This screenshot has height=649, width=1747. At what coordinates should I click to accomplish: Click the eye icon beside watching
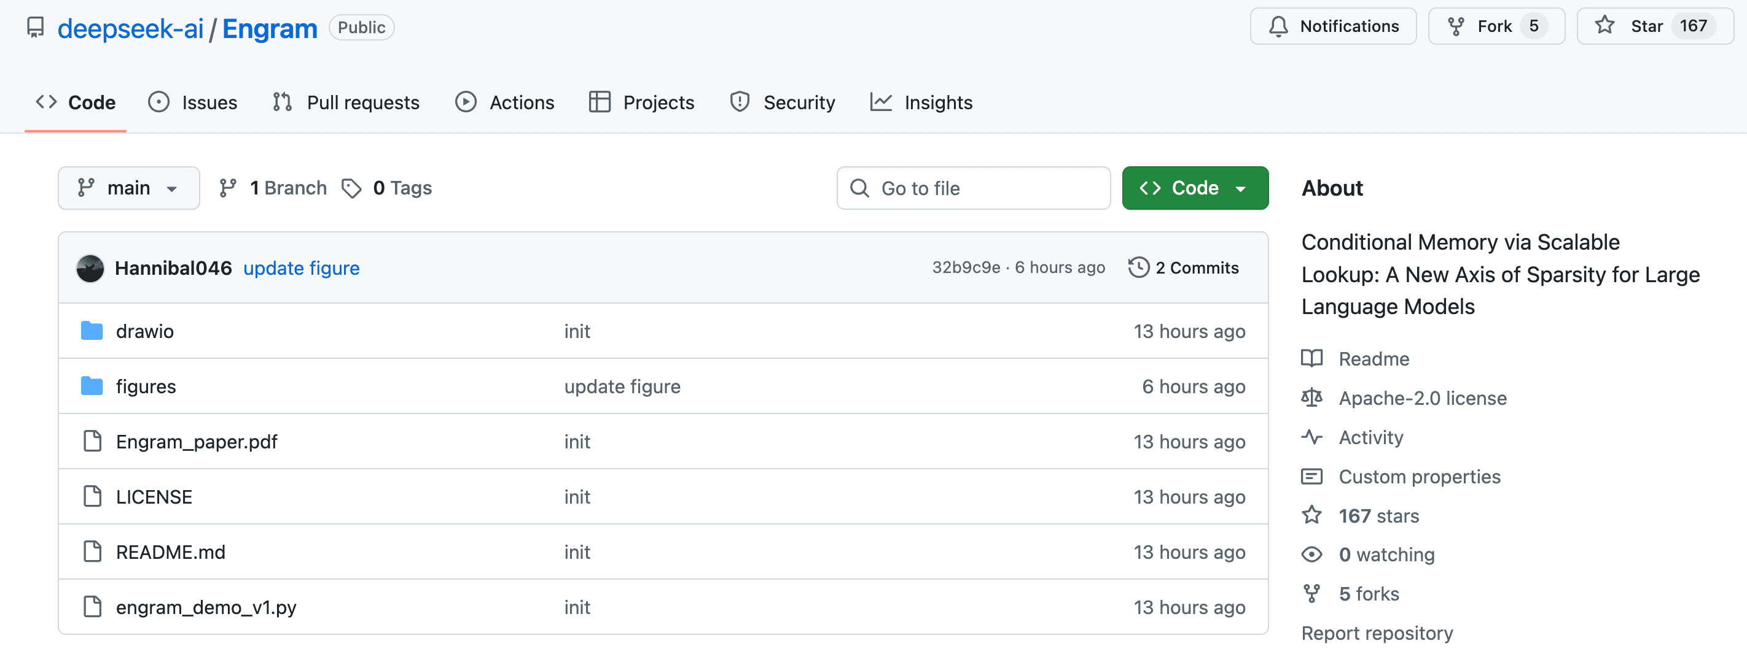1311,555
